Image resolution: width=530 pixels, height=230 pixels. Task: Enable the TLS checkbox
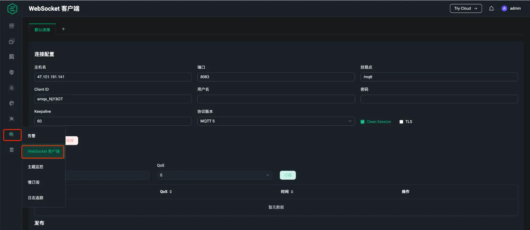(x=401, y=121)
